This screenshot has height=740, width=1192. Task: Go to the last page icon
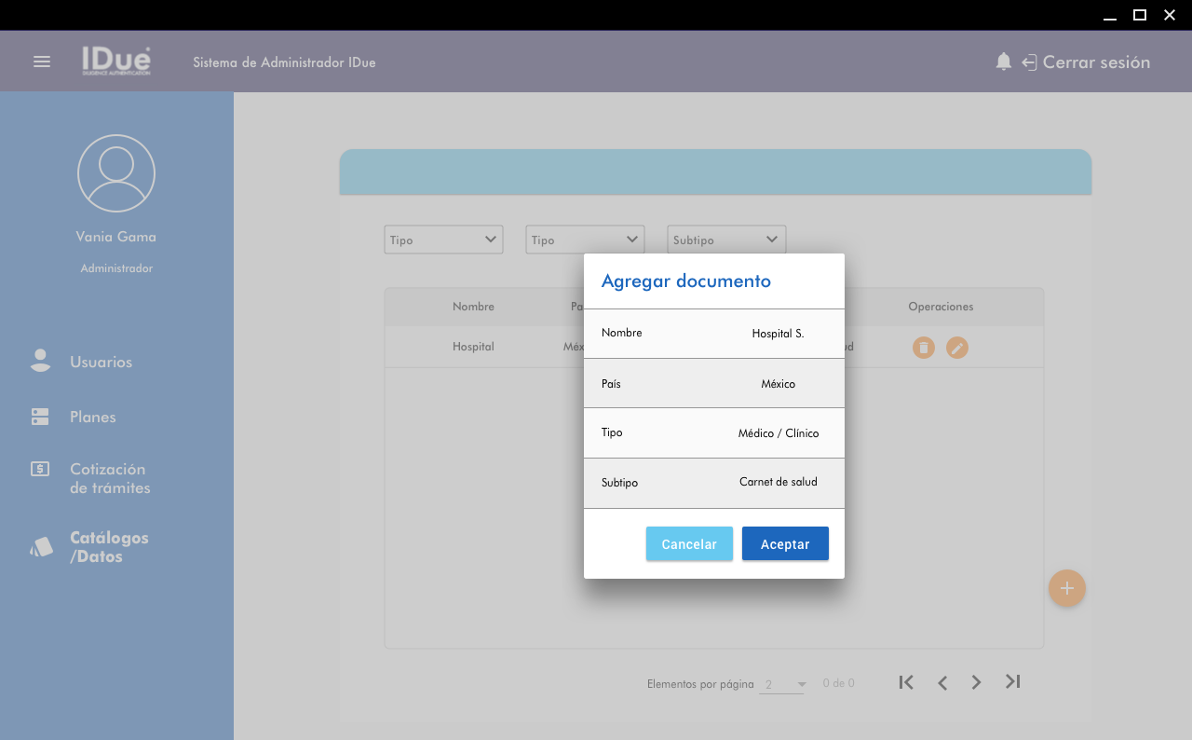pyautogui.click(x=1013, y=682)
